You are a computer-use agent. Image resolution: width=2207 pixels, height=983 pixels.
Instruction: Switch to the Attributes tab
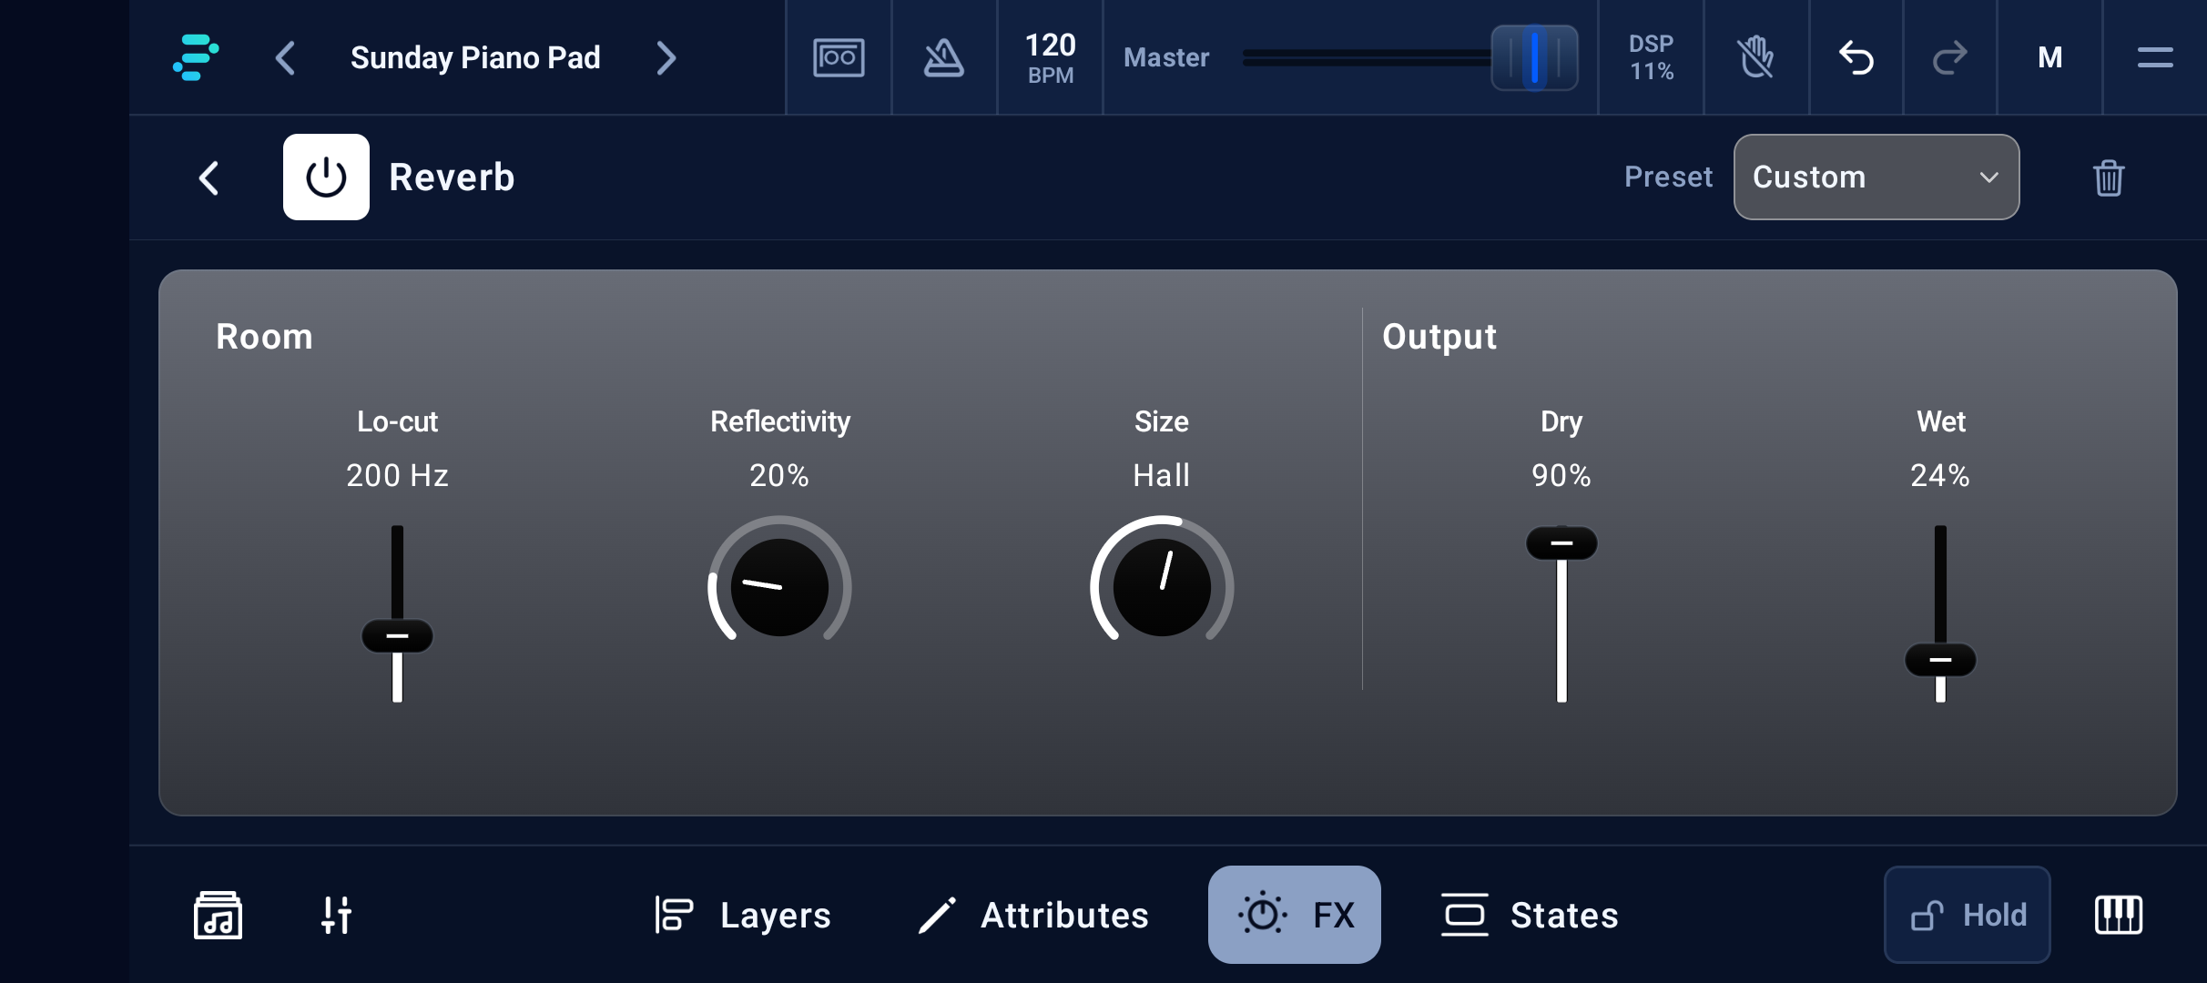tap(1033, 915)
